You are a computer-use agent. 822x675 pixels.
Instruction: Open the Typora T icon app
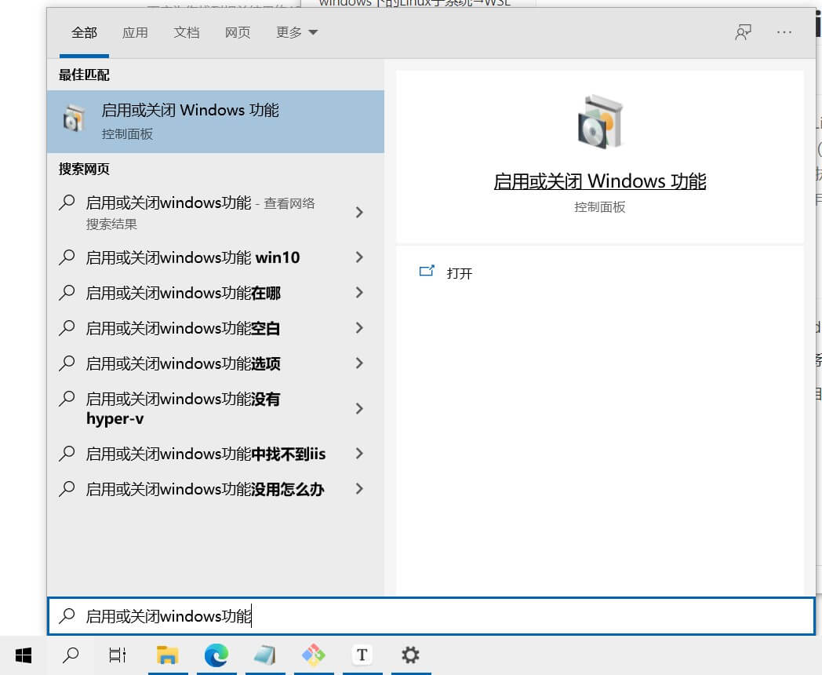tap(362, 655)
